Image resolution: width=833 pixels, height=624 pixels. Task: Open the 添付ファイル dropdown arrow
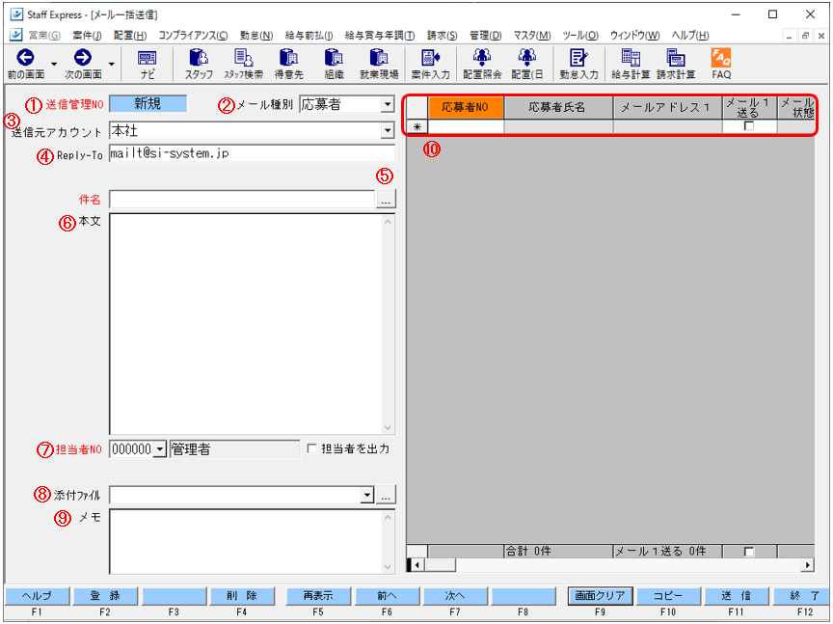pos(367,496)
